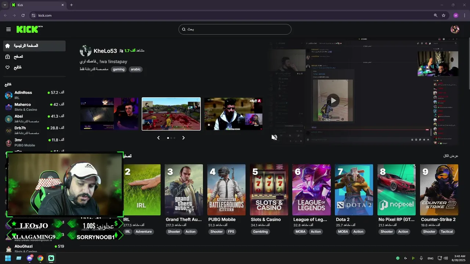Open 3mr PUBG Mobile channel in sidebar
This screenshot has width=470, height=264.
pyautogui.click(x=34, y=142)
